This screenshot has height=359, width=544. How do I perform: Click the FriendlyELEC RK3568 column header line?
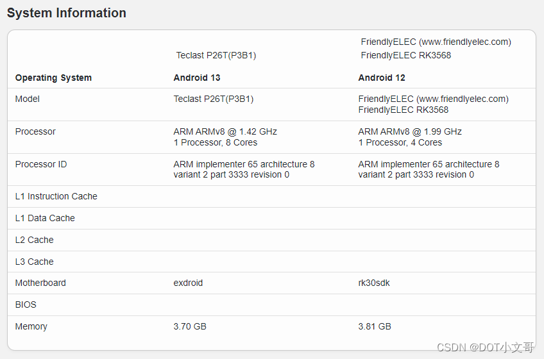[x=406, y=55]
